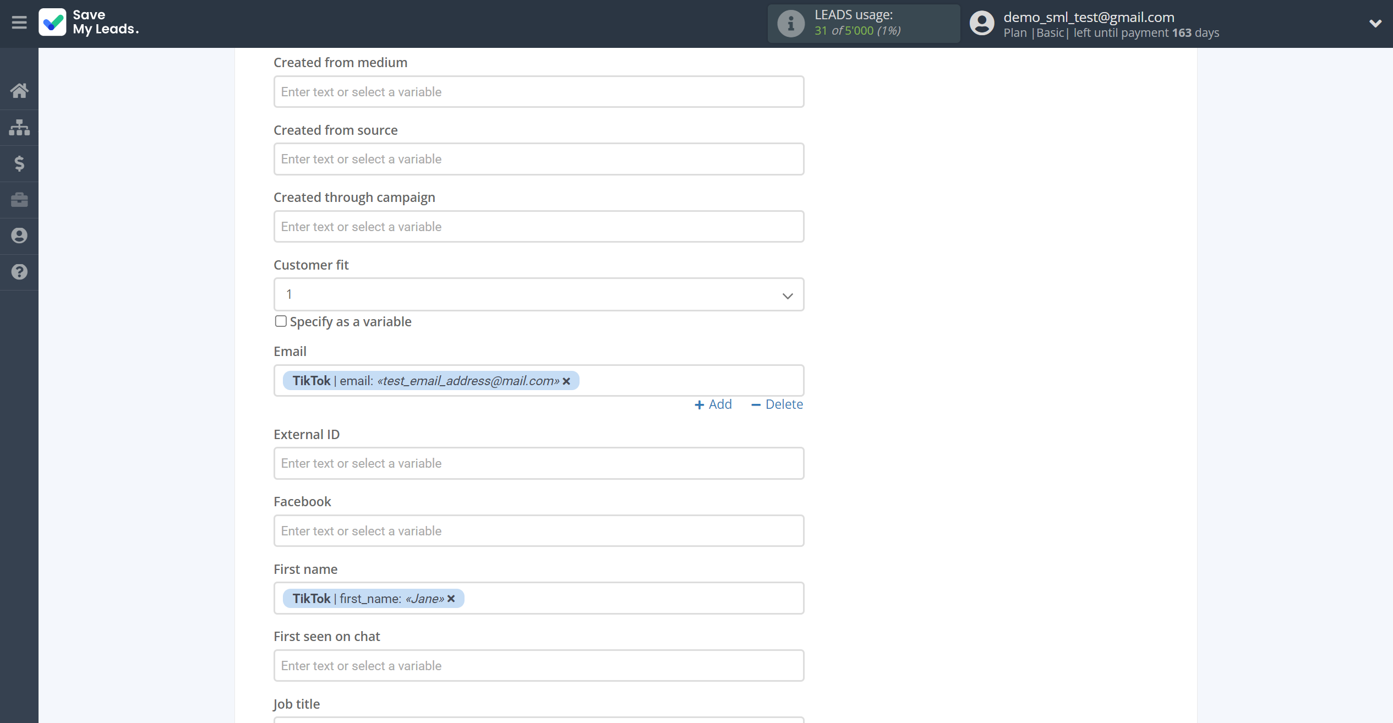This screenshot has width=1393, height=723.
Task: Remove the TikTok first_name variable tag
Action: (x=451, y=599)
